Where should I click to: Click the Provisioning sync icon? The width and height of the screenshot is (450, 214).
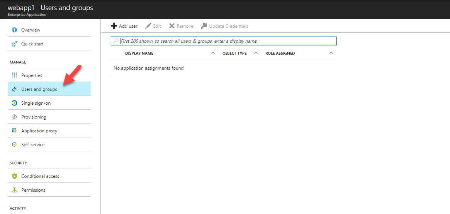14,117
